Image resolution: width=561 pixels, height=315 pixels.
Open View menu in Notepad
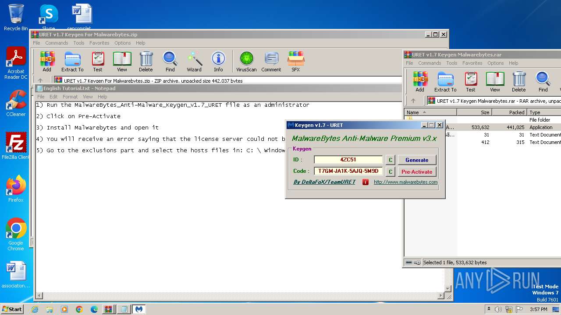pos(88,97)
